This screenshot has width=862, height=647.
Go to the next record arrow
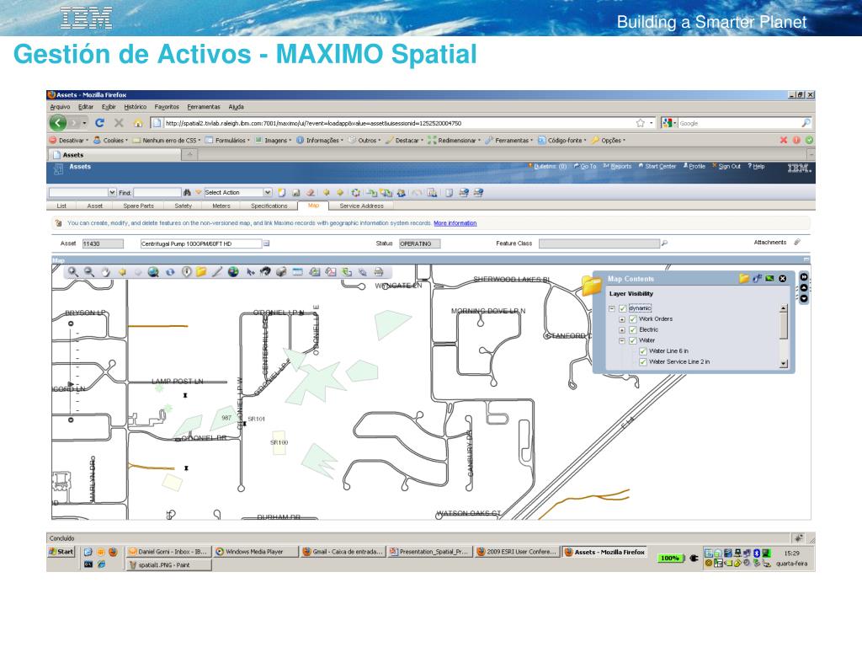(x=340, y=193)
